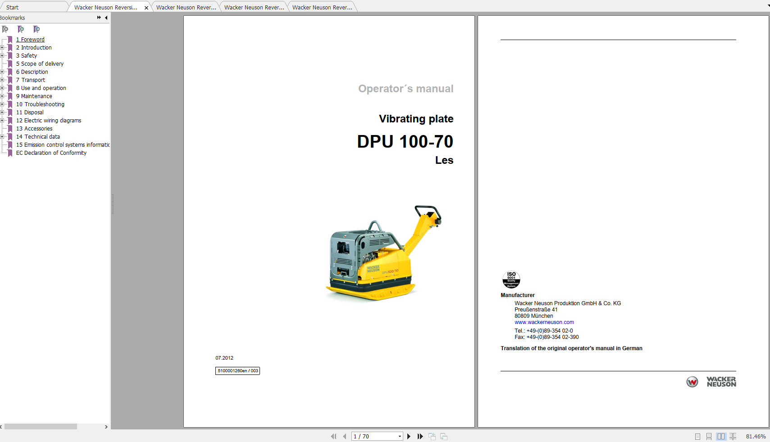Jump to the last page

(420, 436)
